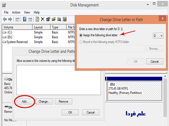Viewport: 169px width, 126px height.
Task: Open the Action menu
Action: pyautogui.click(x=16, y=12)
